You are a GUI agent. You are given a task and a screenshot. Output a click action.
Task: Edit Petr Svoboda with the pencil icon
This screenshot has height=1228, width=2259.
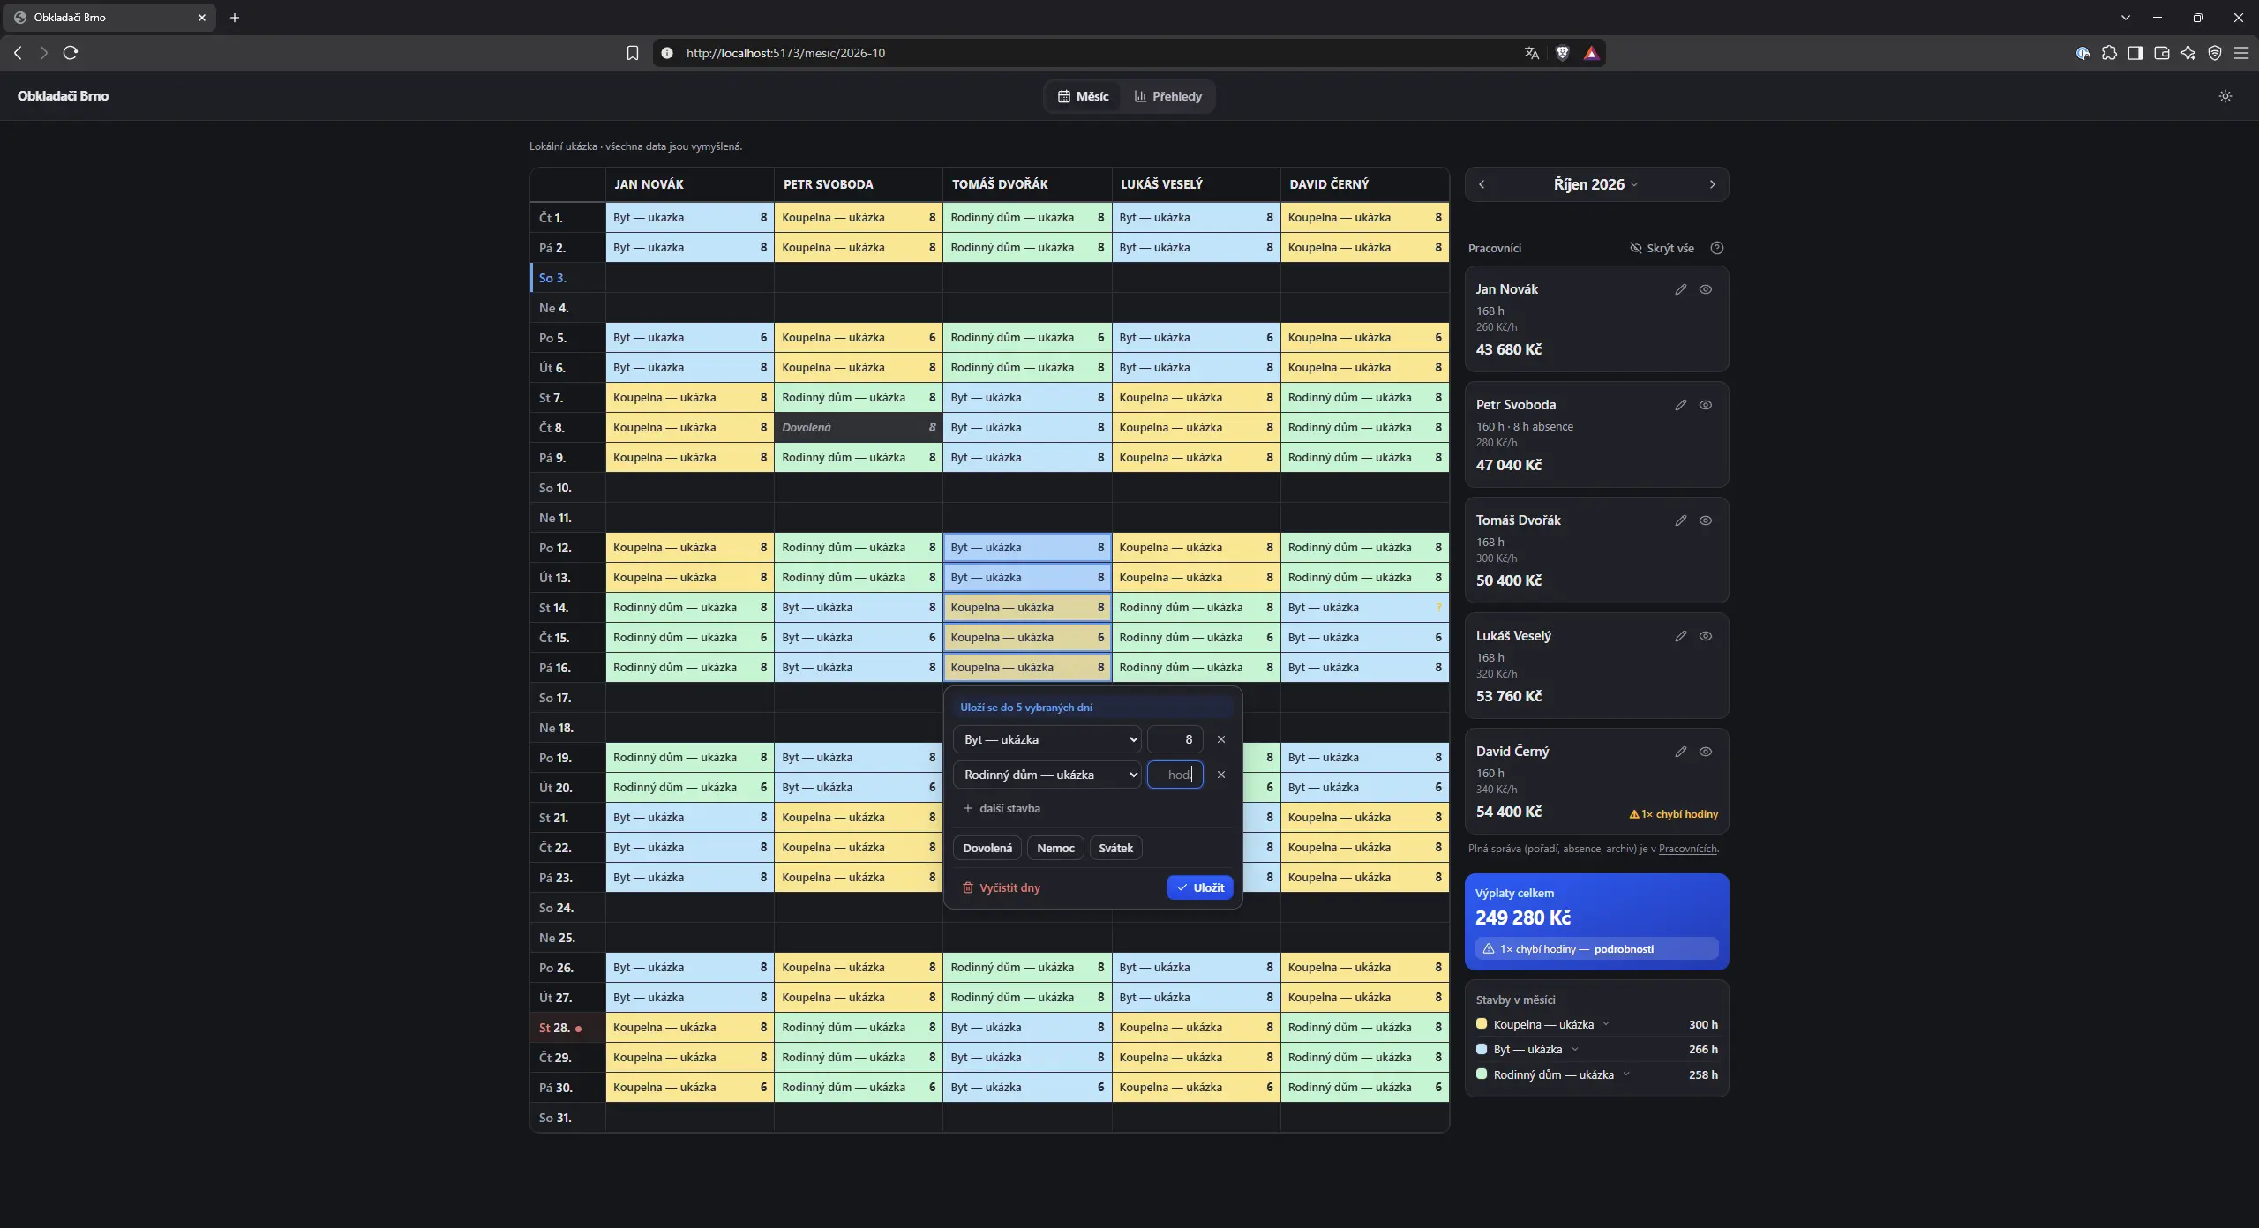(1680, 405)
